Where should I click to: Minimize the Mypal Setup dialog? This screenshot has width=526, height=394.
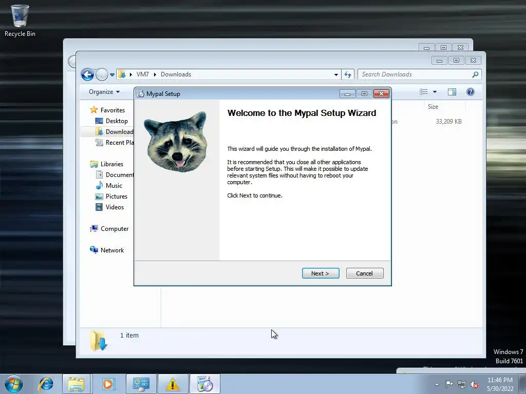click(347, 94)
